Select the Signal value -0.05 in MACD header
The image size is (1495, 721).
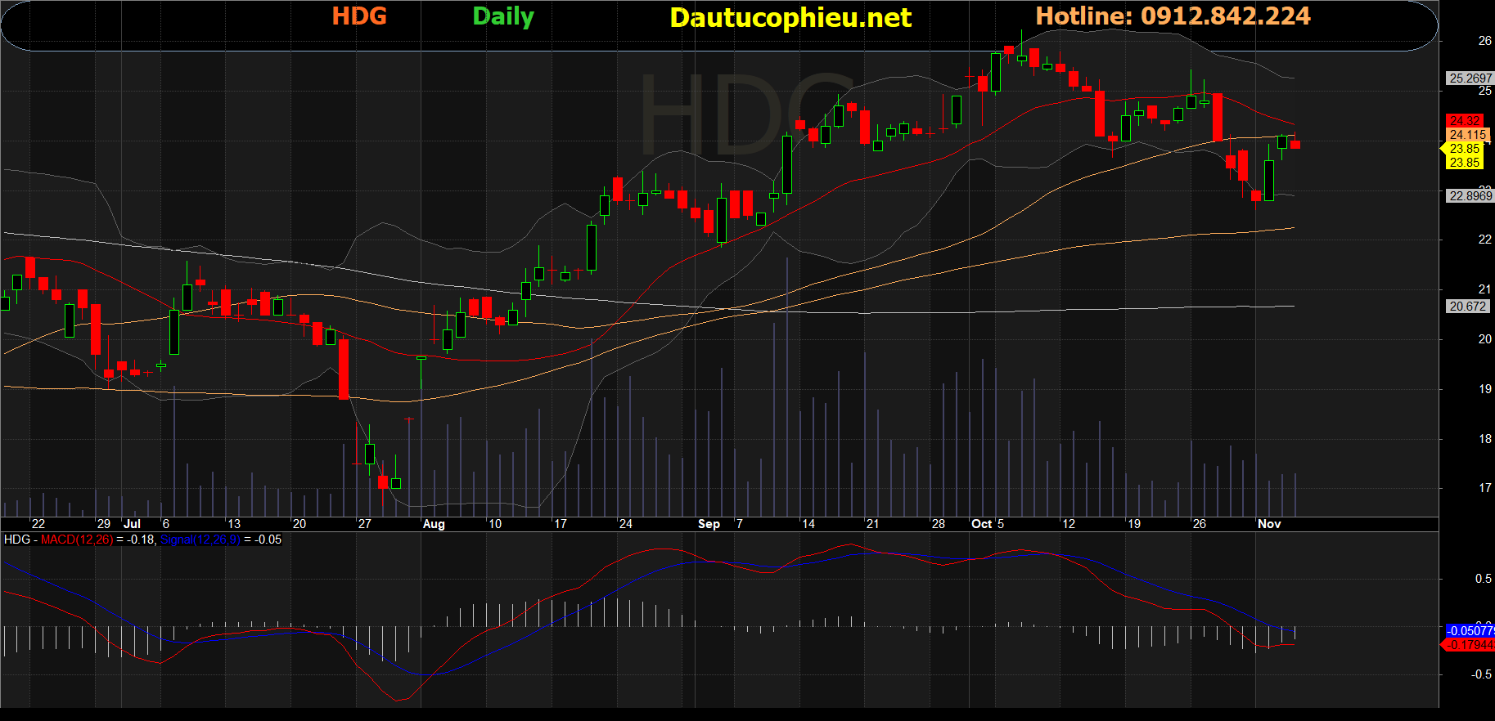pyautogui.click(x=268, y=540)
